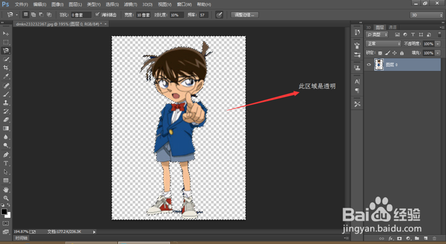Screen dimensions: 446x244
Task: Open the 3D workspace dropdown
Action: click(427, 15)
